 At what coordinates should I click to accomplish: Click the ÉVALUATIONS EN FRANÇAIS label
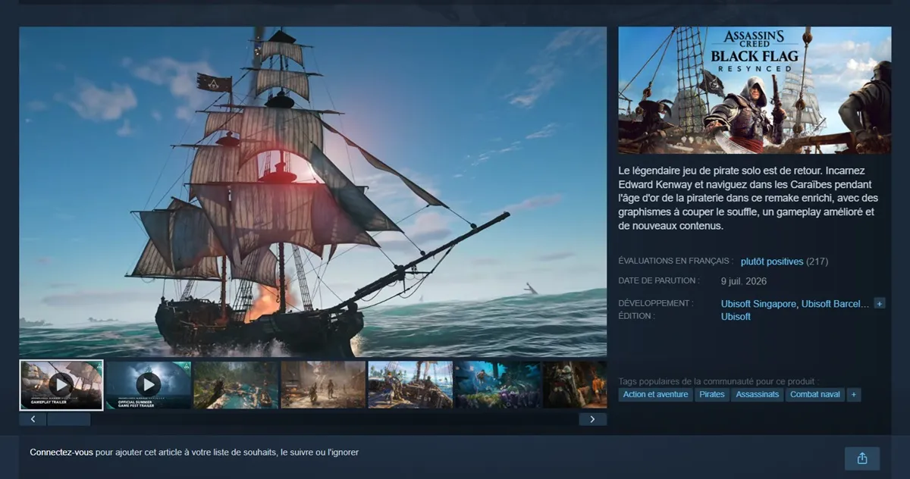[x=676, y=261]
